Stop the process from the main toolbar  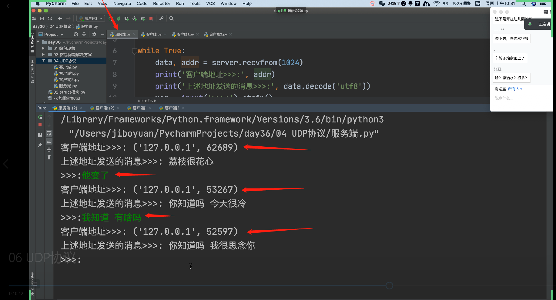pos(151,18)
